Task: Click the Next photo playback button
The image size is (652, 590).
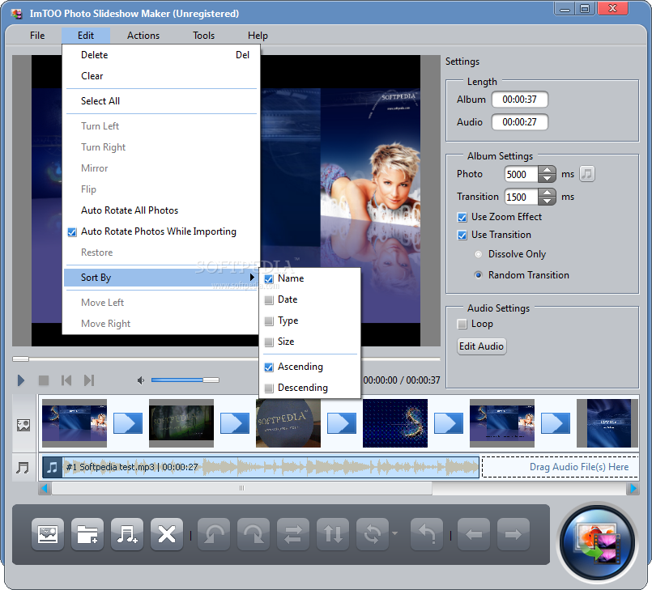Action: tap(89, 380)
